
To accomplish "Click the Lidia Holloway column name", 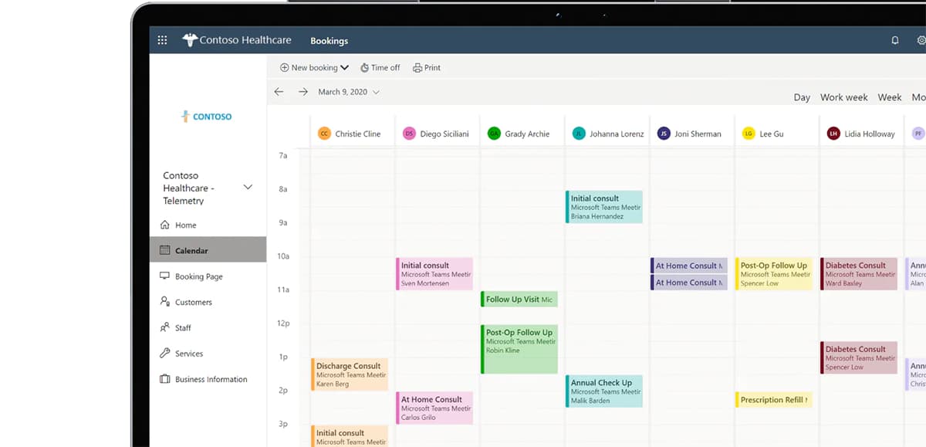I will [x=870, y=134].
